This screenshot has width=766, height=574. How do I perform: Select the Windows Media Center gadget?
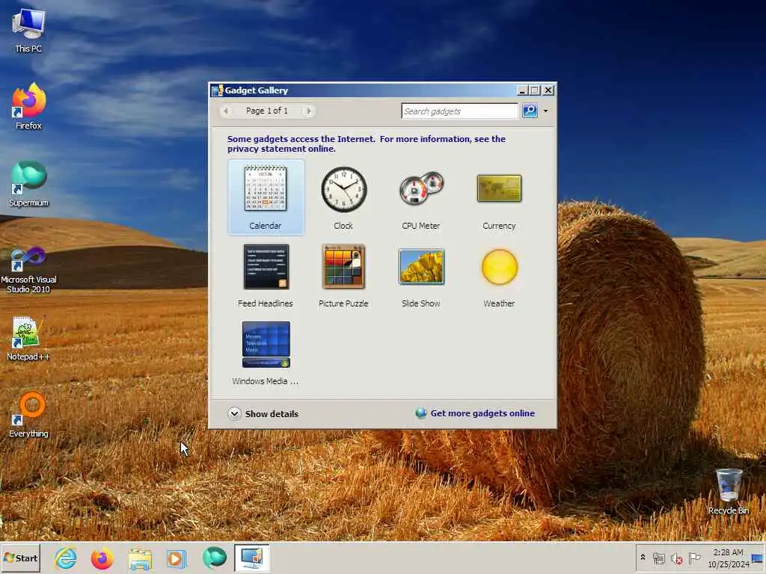(x=266, y=353)
